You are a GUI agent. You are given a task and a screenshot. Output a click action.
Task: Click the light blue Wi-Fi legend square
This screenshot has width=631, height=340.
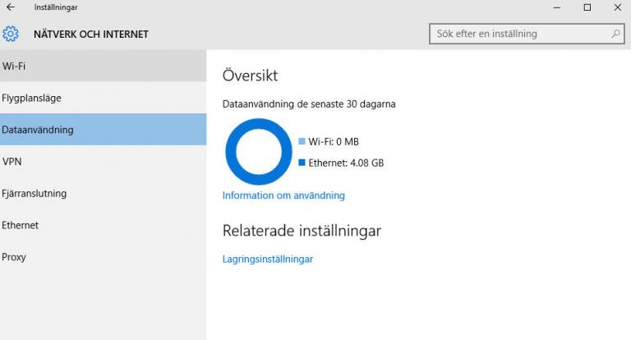(x=302, y=141)
